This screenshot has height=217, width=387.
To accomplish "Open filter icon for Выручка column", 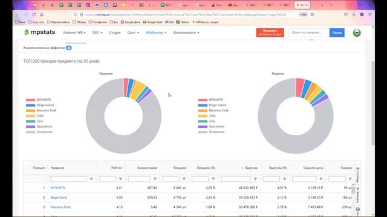I will click(x=255, y=179).
